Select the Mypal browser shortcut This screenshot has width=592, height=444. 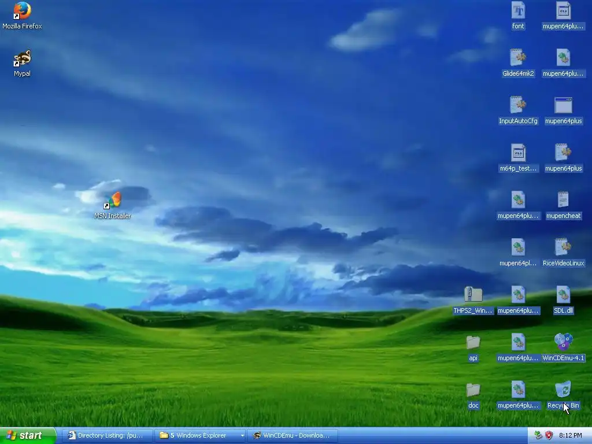[22, 63]
